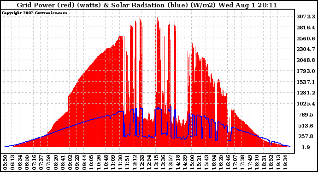
Task: Select the 1537.1 y-axis value
Action: tap(306, 82)
